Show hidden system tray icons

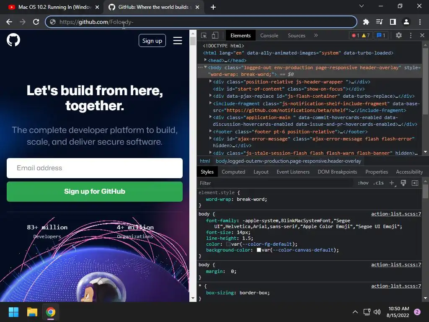point(355,312)
